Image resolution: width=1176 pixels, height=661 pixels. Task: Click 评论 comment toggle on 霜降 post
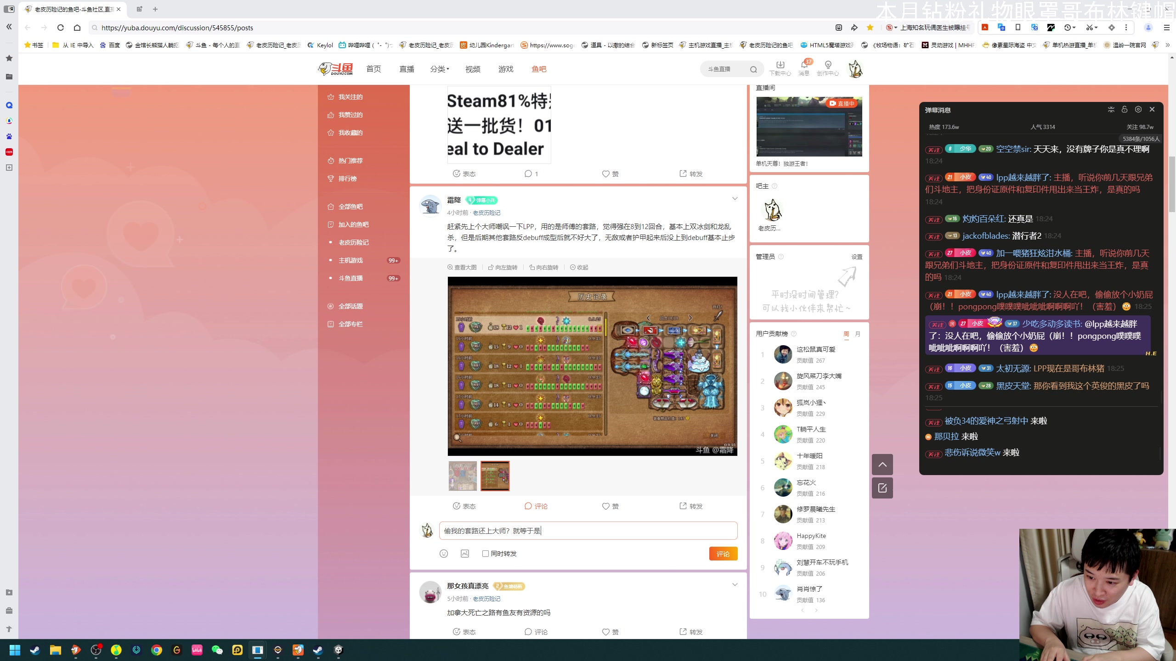pyautogui.click(x=536, y=506)
